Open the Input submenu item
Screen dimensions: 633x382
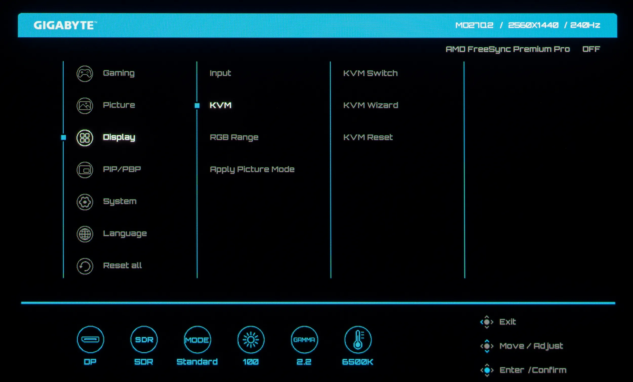221,73
